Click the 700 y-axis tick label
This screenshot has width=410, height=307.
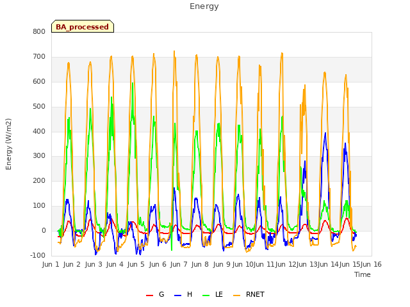click(x=39, y=57)
